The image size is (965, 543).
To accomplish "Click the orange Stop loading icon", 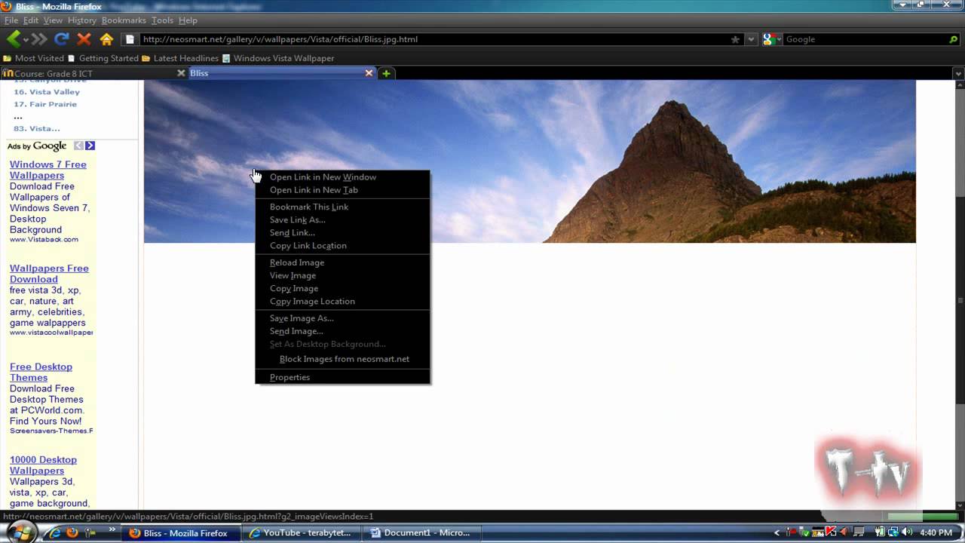I will tap(84, 39).
